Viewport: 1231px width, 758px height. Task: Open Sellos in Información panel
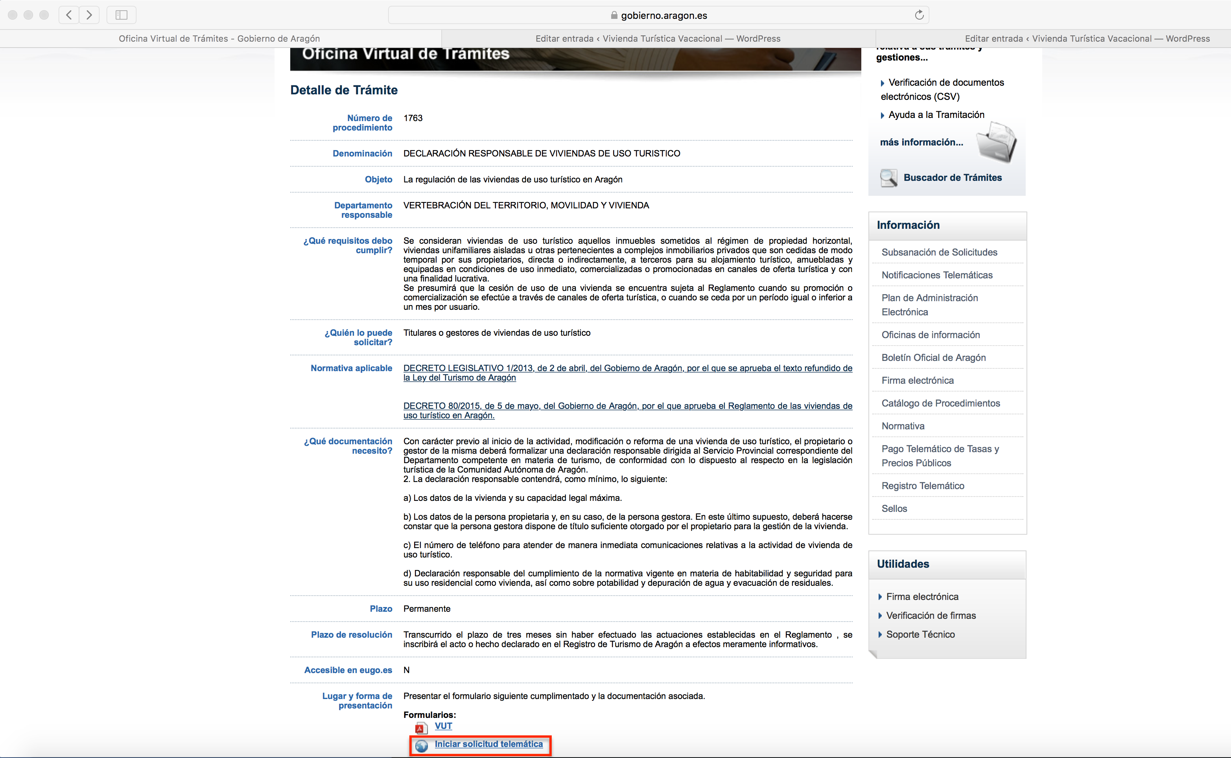click(x=894, y=508)
